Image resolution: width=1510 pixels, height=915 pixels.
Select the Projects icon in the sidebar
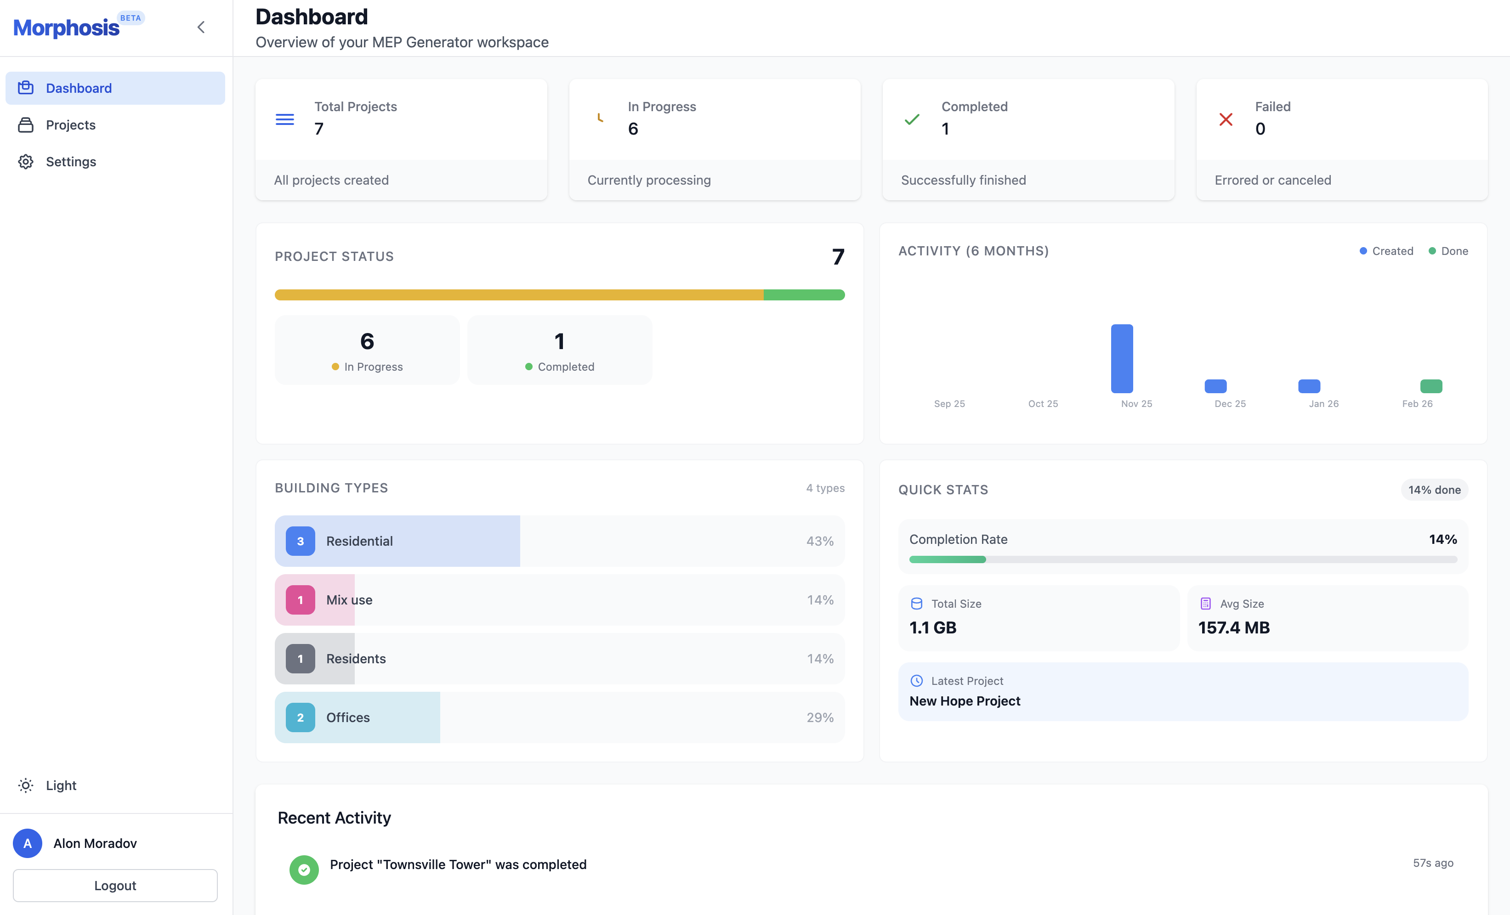[x=26, y=124]
